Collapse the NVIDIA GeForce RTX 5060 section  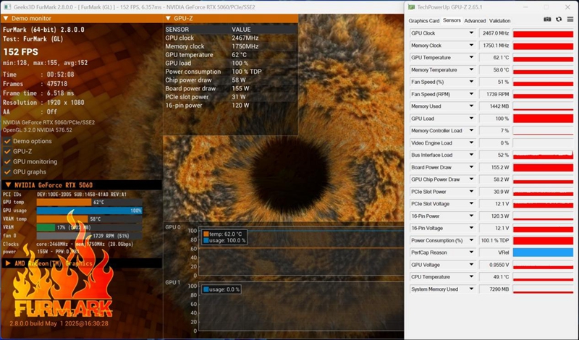coord(8,184)
